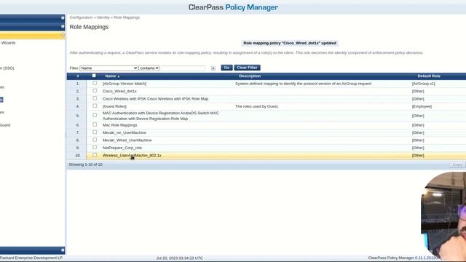Check the [Guest Roles] row checkbox
Screen dimensions: 466x262
(x=95, y=106)
